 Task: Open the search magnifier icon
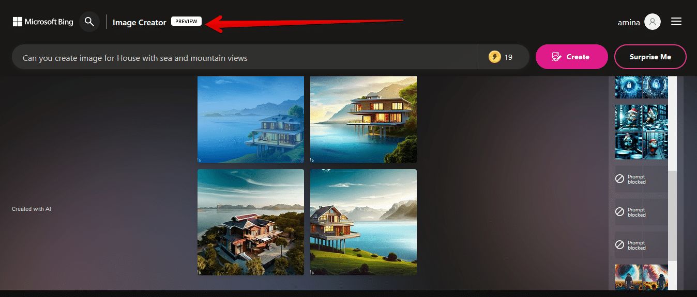pos(89,22)
